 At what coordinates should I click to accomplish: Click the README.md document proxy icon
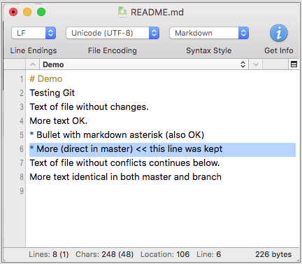coord(122,12)
